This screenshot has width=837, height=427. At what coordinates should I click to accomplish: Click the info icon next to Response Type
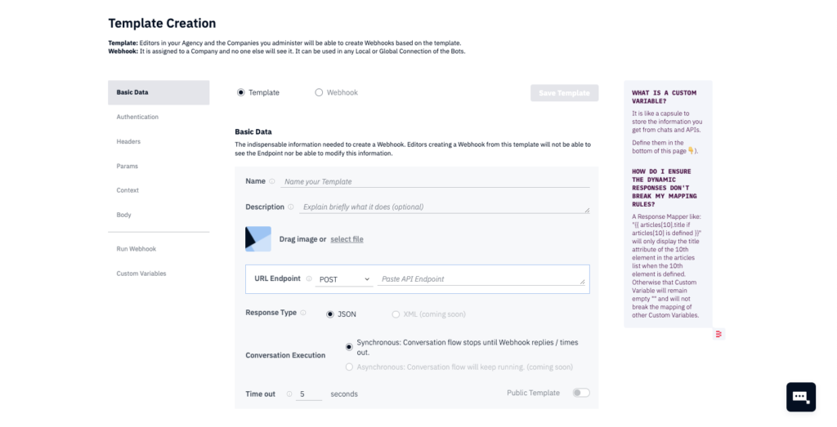tap(303, 313)
